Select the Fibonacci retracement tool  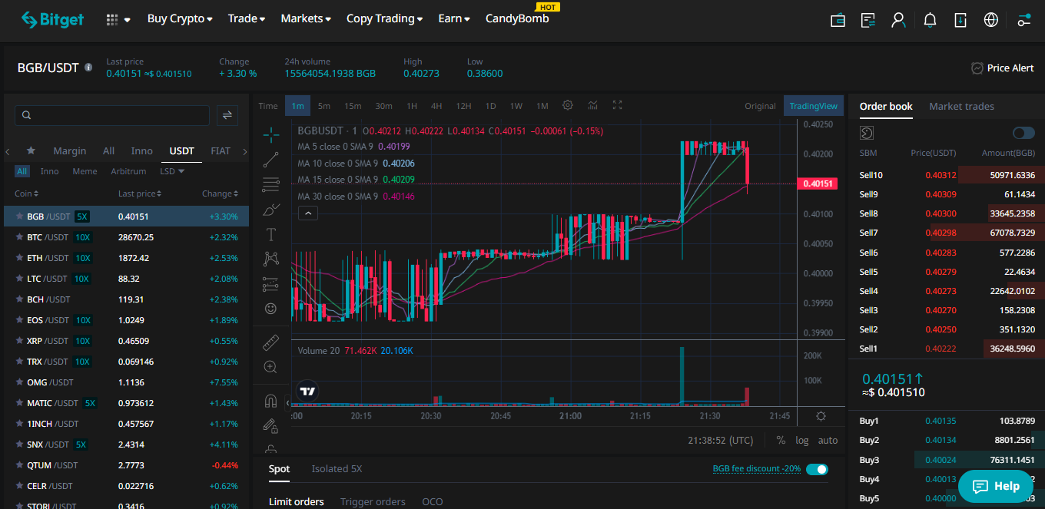[270, 184]
